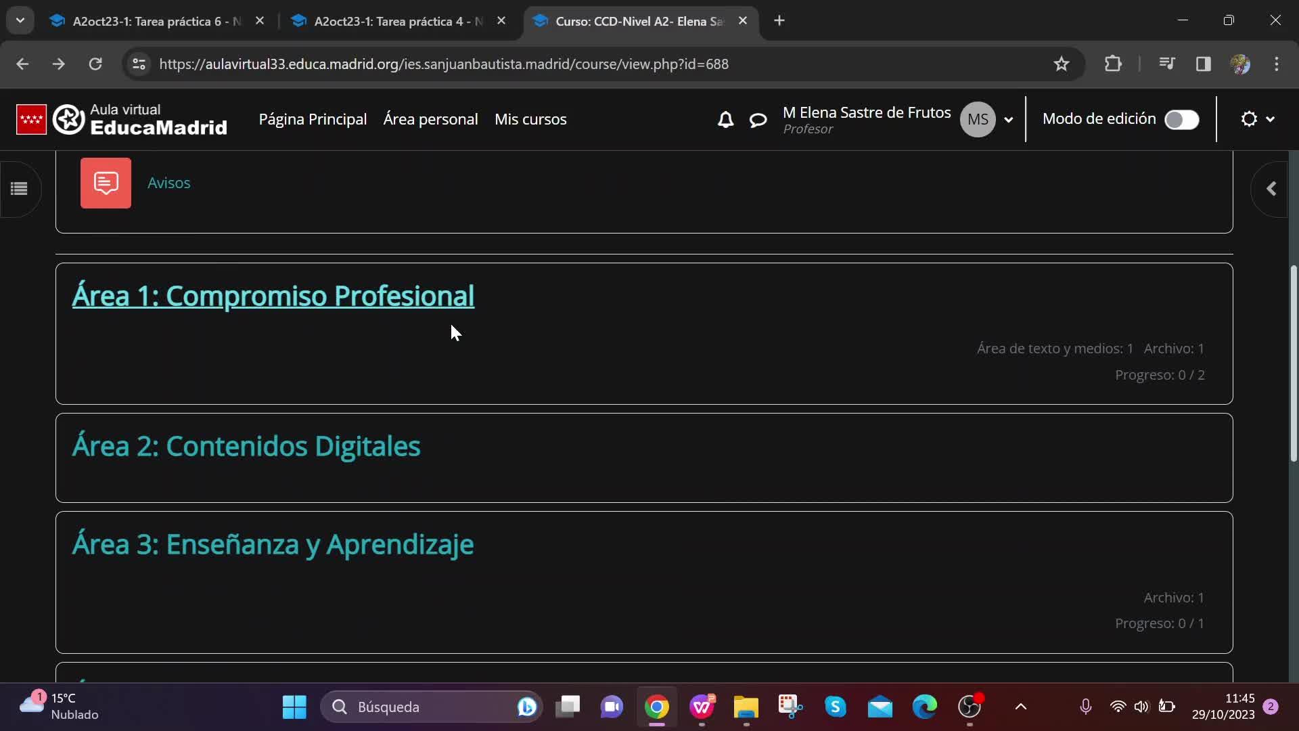Click the page vertical scrollbar
The image size is (1299, 731).
point(1293,363)
